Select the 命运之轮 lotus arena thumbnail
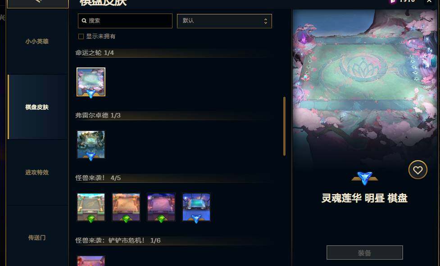This screenshot has width=440, height=266. (91, 82)
